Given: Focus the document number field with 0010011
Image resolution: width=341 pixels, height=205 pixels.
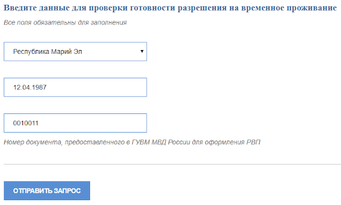Looking at the screenshot, I should click(x=75, y=123).
